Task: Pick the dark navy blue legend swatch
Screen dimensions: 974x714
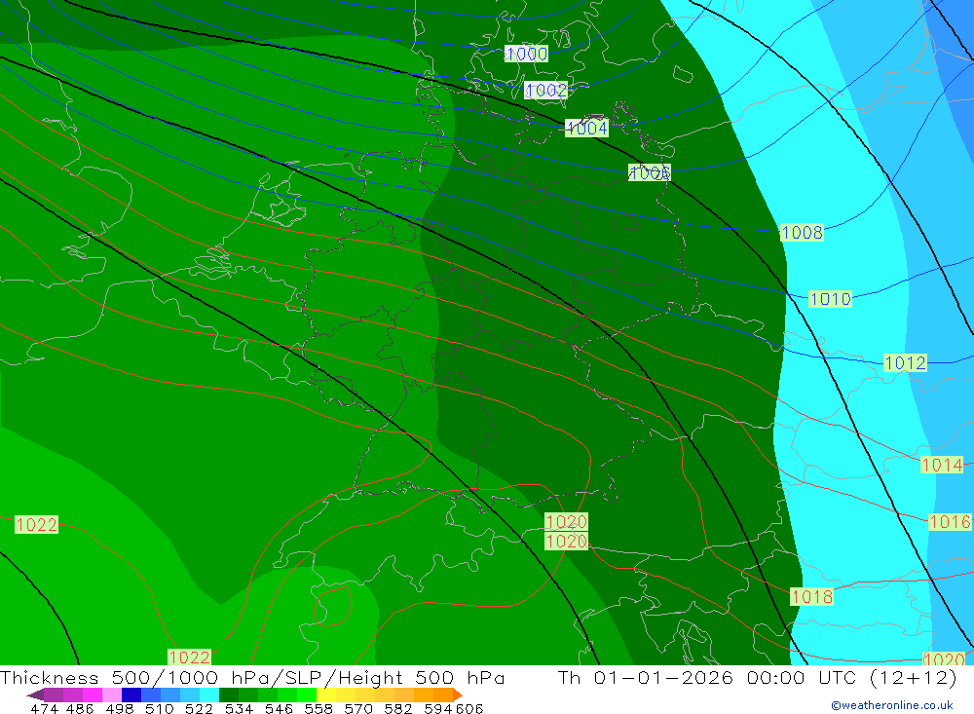Action: tap(131, 695)
